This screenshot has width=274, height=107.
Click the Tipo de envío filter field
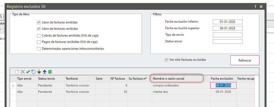click(227, 35)
